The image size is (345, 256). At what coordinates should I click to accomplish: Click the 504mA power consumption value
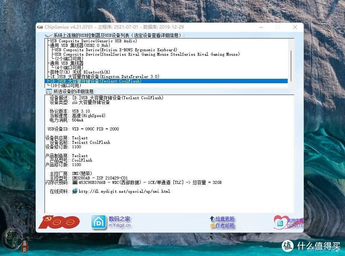click(x=77, y=120)
